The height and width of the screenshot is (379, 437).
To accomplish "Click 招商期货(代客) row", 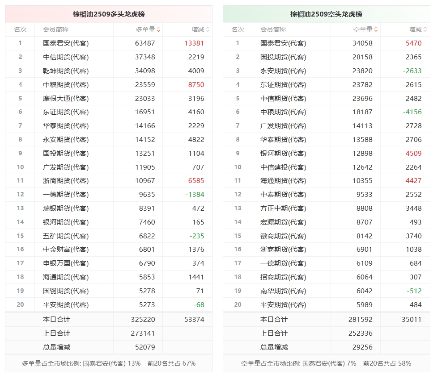I will [327, 277].
